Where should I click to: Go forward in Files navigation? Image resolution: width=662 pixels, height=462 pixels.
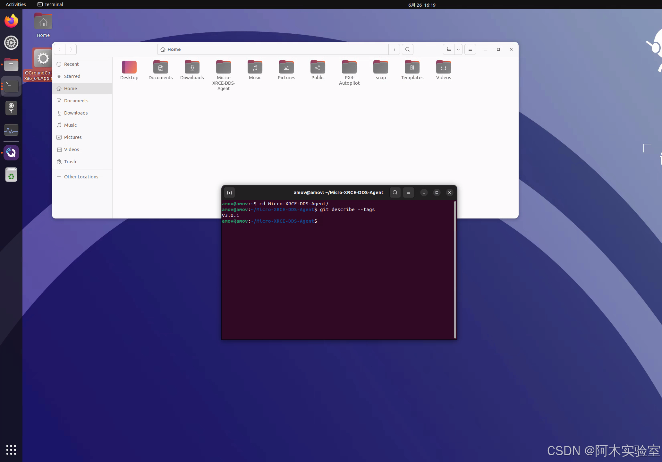coord(71,49)
